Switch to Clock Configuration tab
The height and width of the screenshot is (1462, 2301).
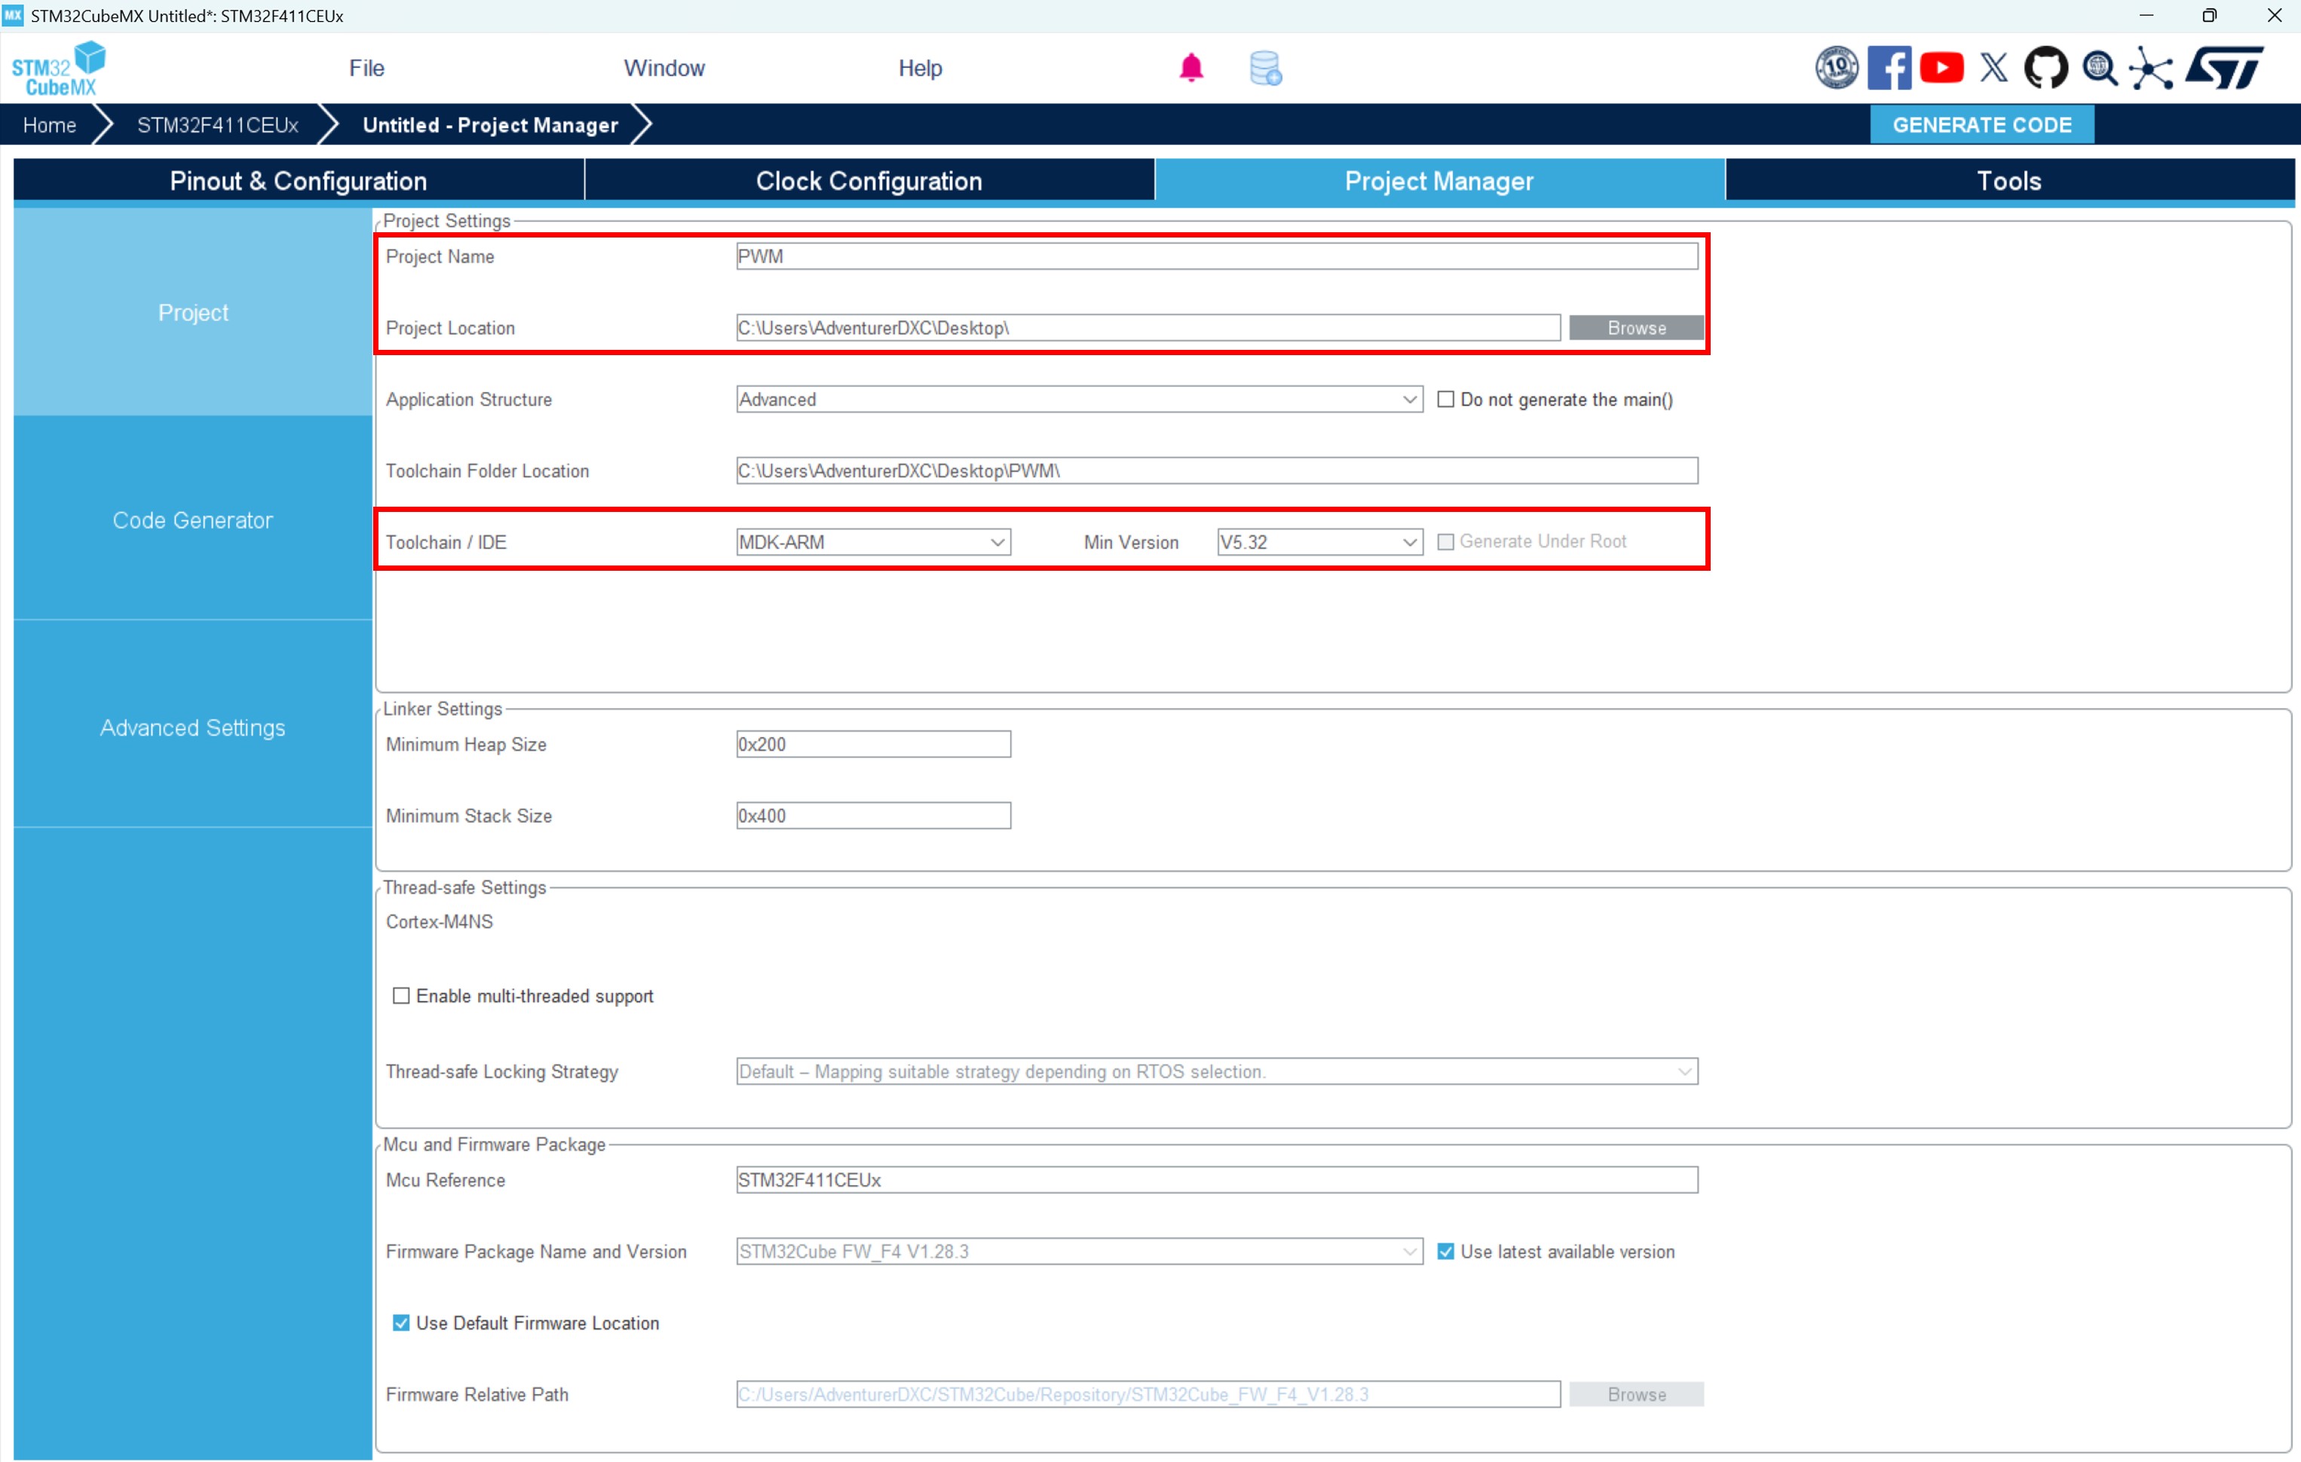tap(869, 181)
